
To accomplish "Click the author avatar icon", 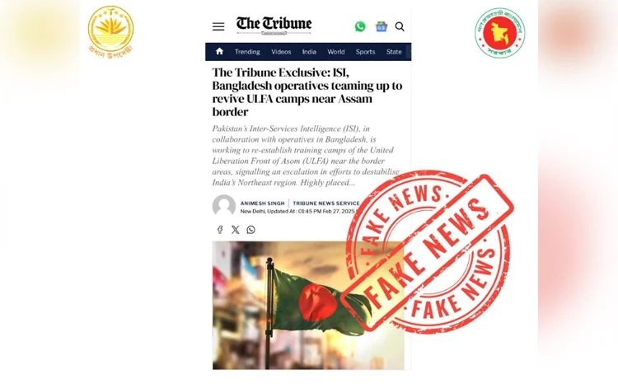I will [x=224, y=206].
